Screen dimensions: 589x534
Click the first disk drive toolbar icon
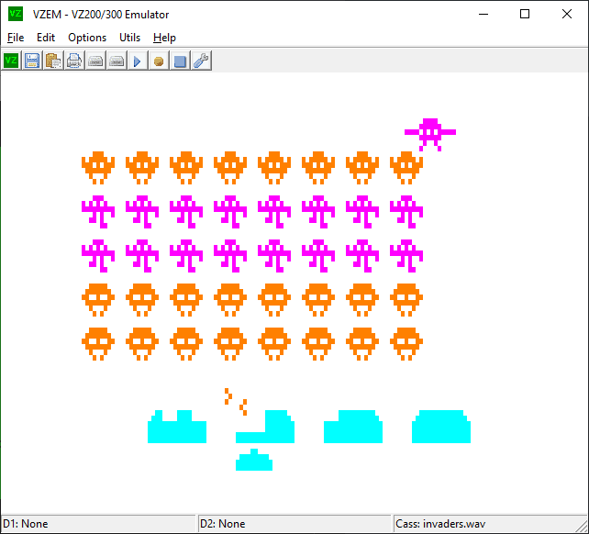95,61
